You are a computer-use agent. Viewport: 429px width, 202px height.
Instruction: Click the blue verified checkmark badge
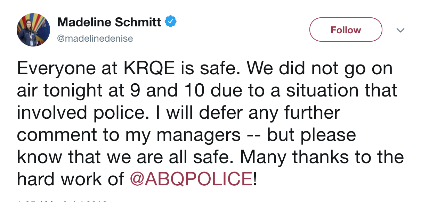coord(170,22)
